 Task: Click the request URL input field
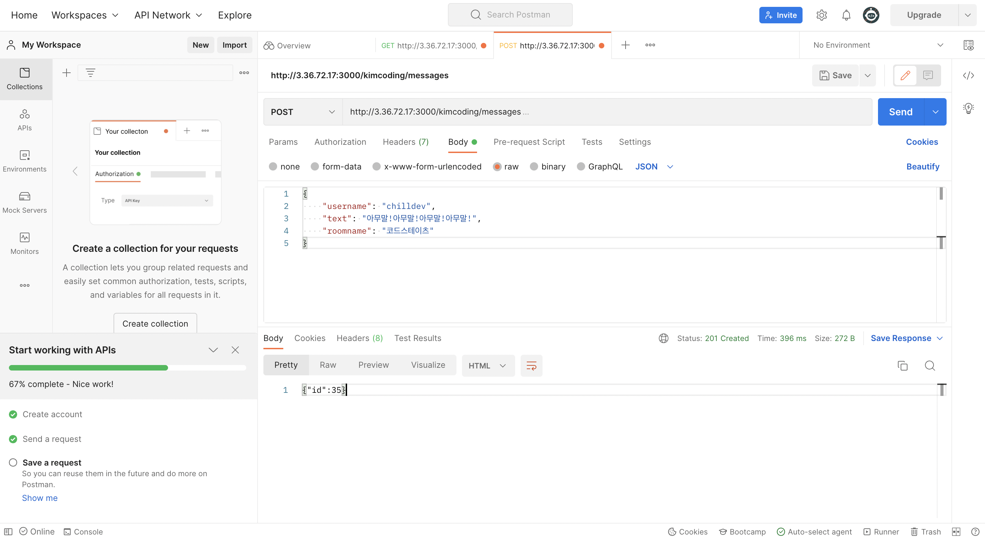click(606, 112)
